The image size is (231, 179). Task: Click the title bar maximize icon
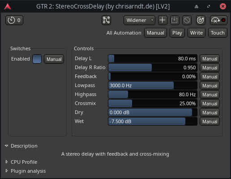209,6
